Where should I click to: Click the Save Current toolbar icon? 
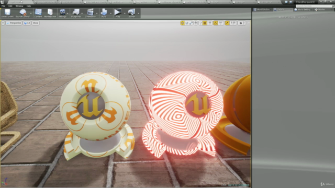pyautogui.click(x=7, y=12)
